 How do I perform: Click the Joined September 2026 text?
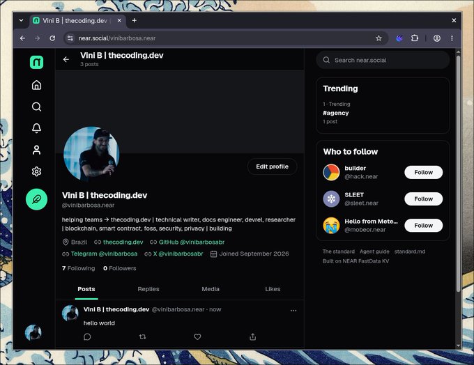click(x=254, y=254)
